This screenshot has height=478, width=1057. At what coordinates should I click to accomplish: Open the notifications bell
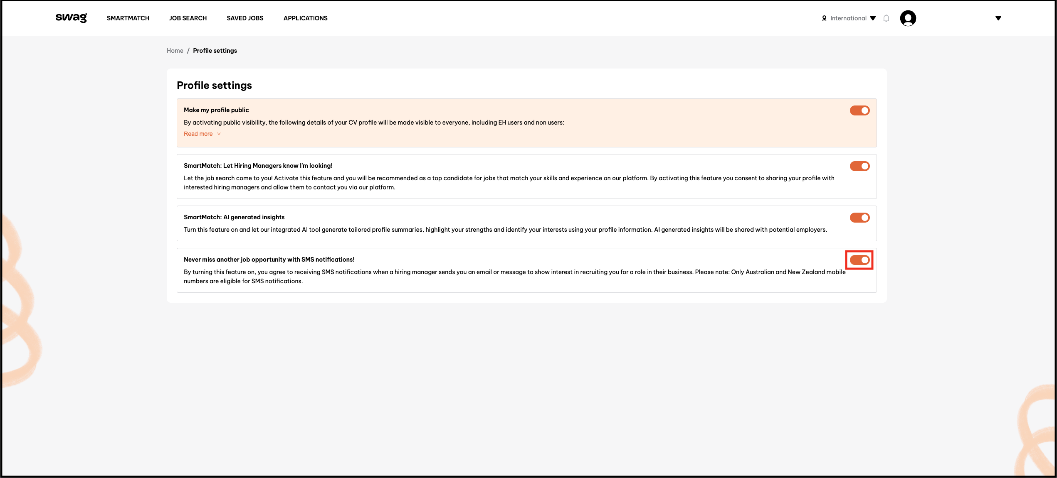coord(886,18)
